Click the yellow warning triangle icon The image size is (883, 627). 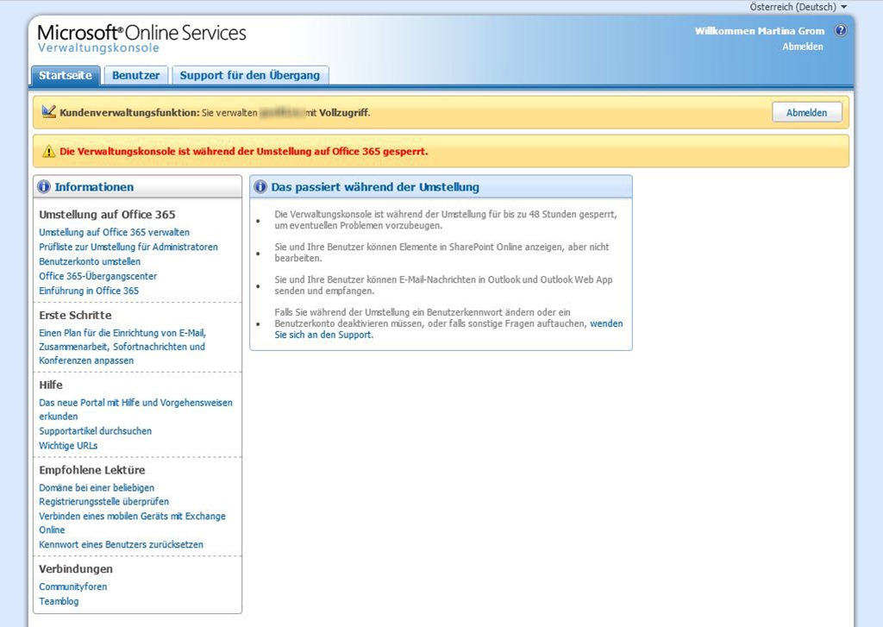click(x=48, y=151)
